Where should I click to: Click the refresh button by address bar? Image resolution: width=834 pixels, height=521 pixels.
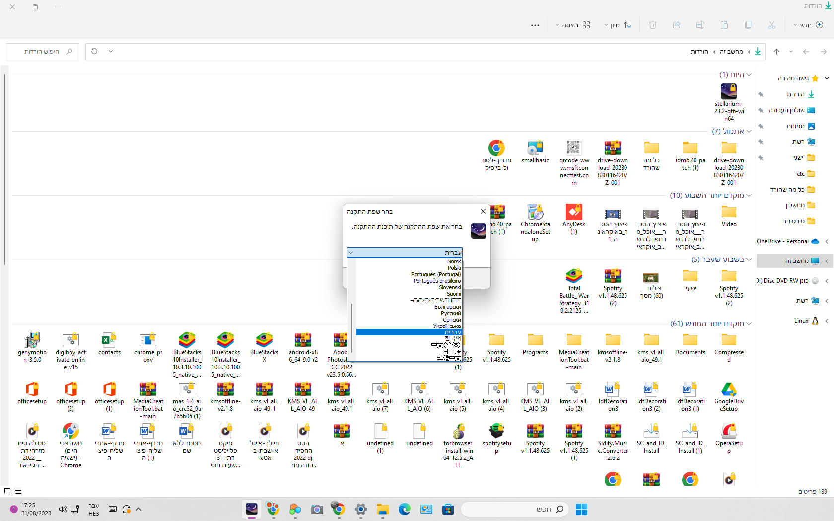[94, 51]
